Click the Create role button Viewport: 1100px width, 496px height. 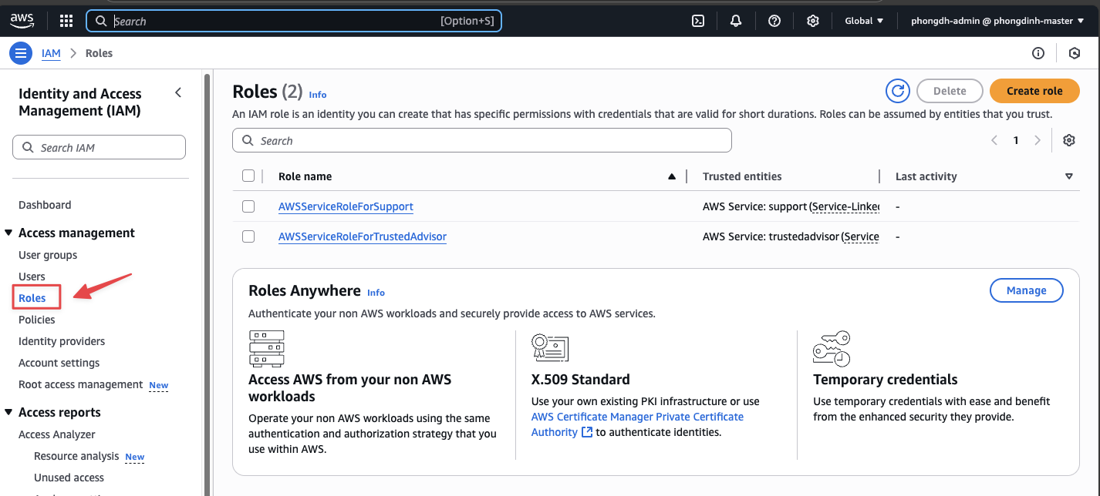(x=1034, y=91)
